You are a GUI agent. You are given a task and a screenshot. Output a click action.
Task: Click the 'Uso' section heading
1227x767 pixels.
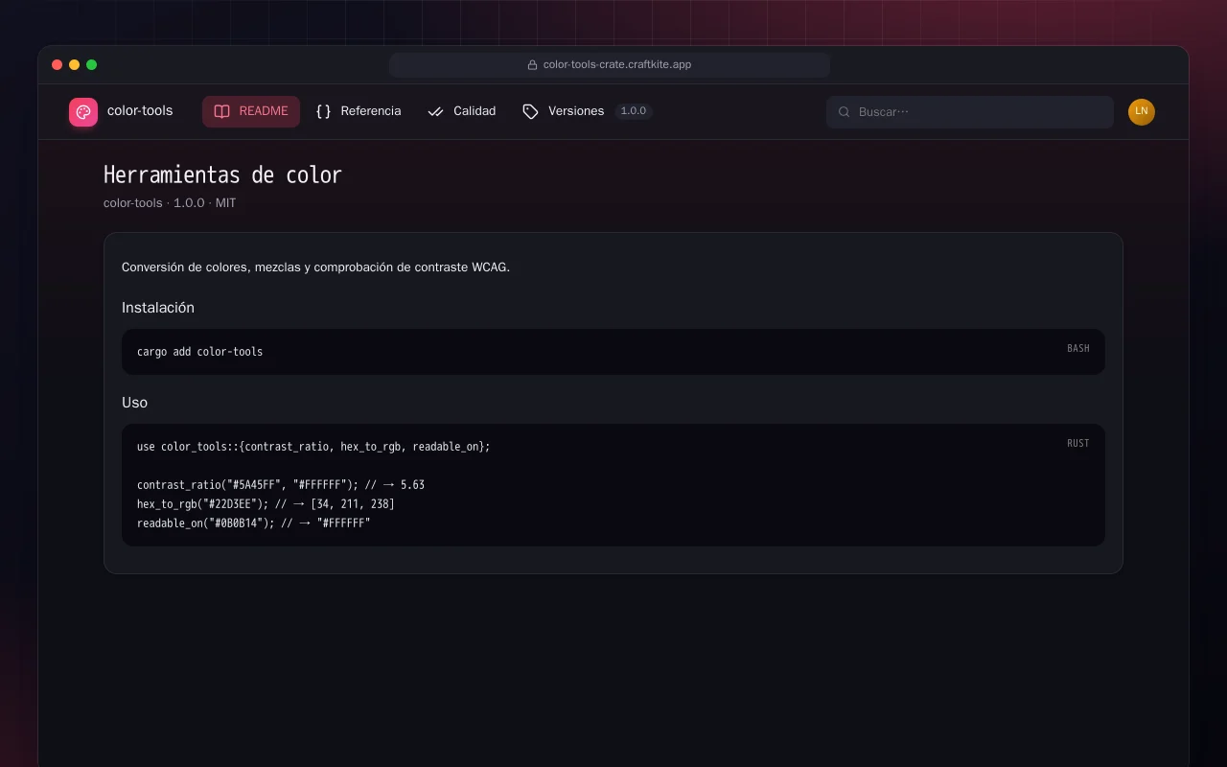tap(135, 403)
